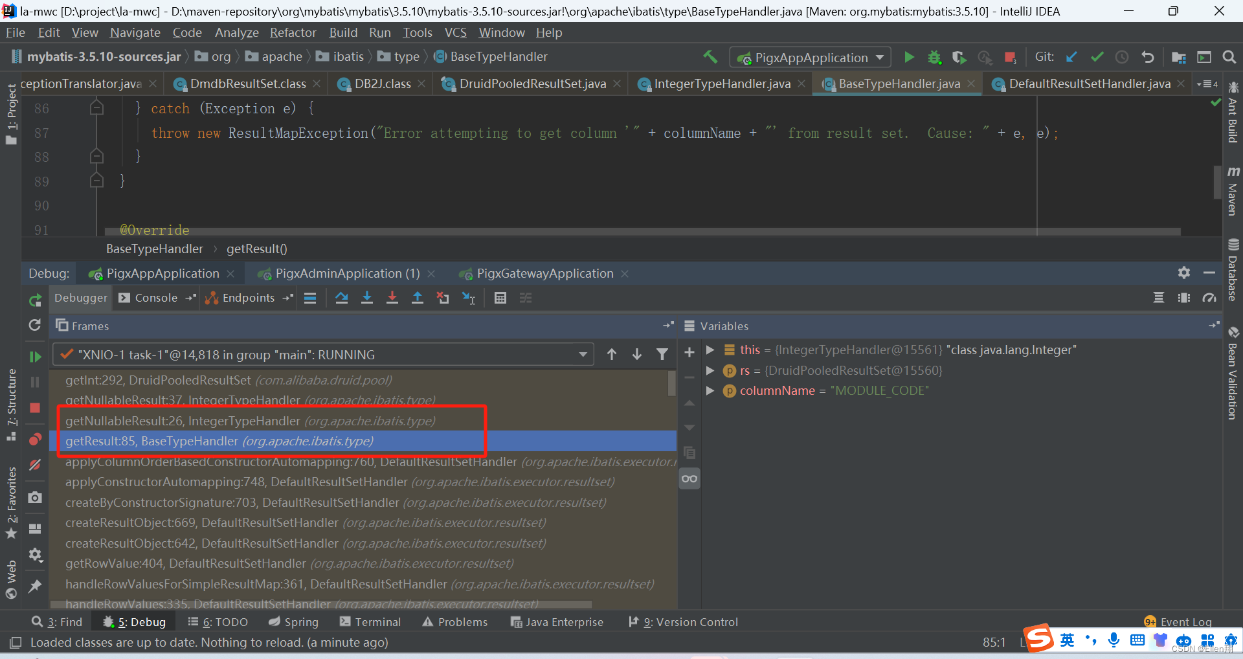The image size is (1243, 659).
Task: Toggle Favorites tool window sidebar button
Action: pos(11,503)
